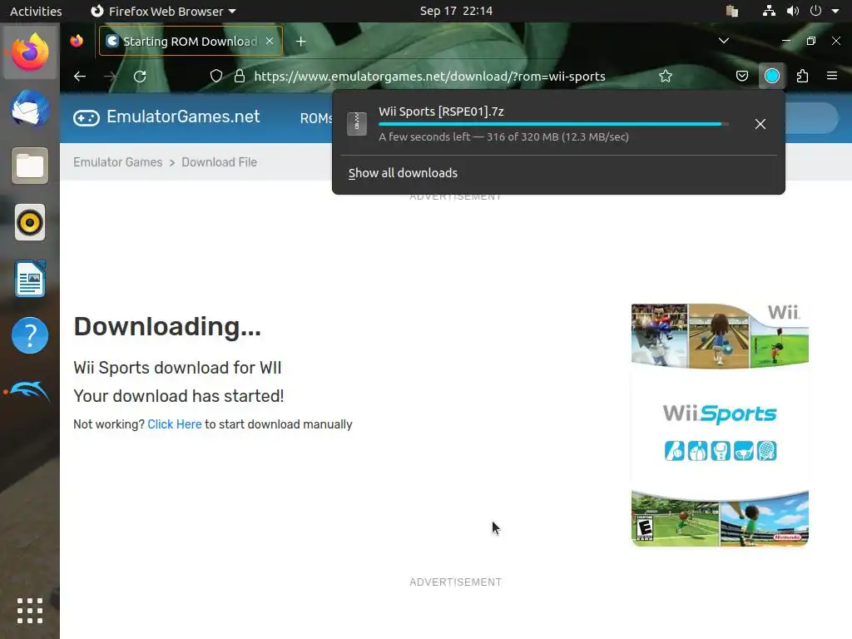Follow the Emulator Games breadcrumb link

(118, 162)
